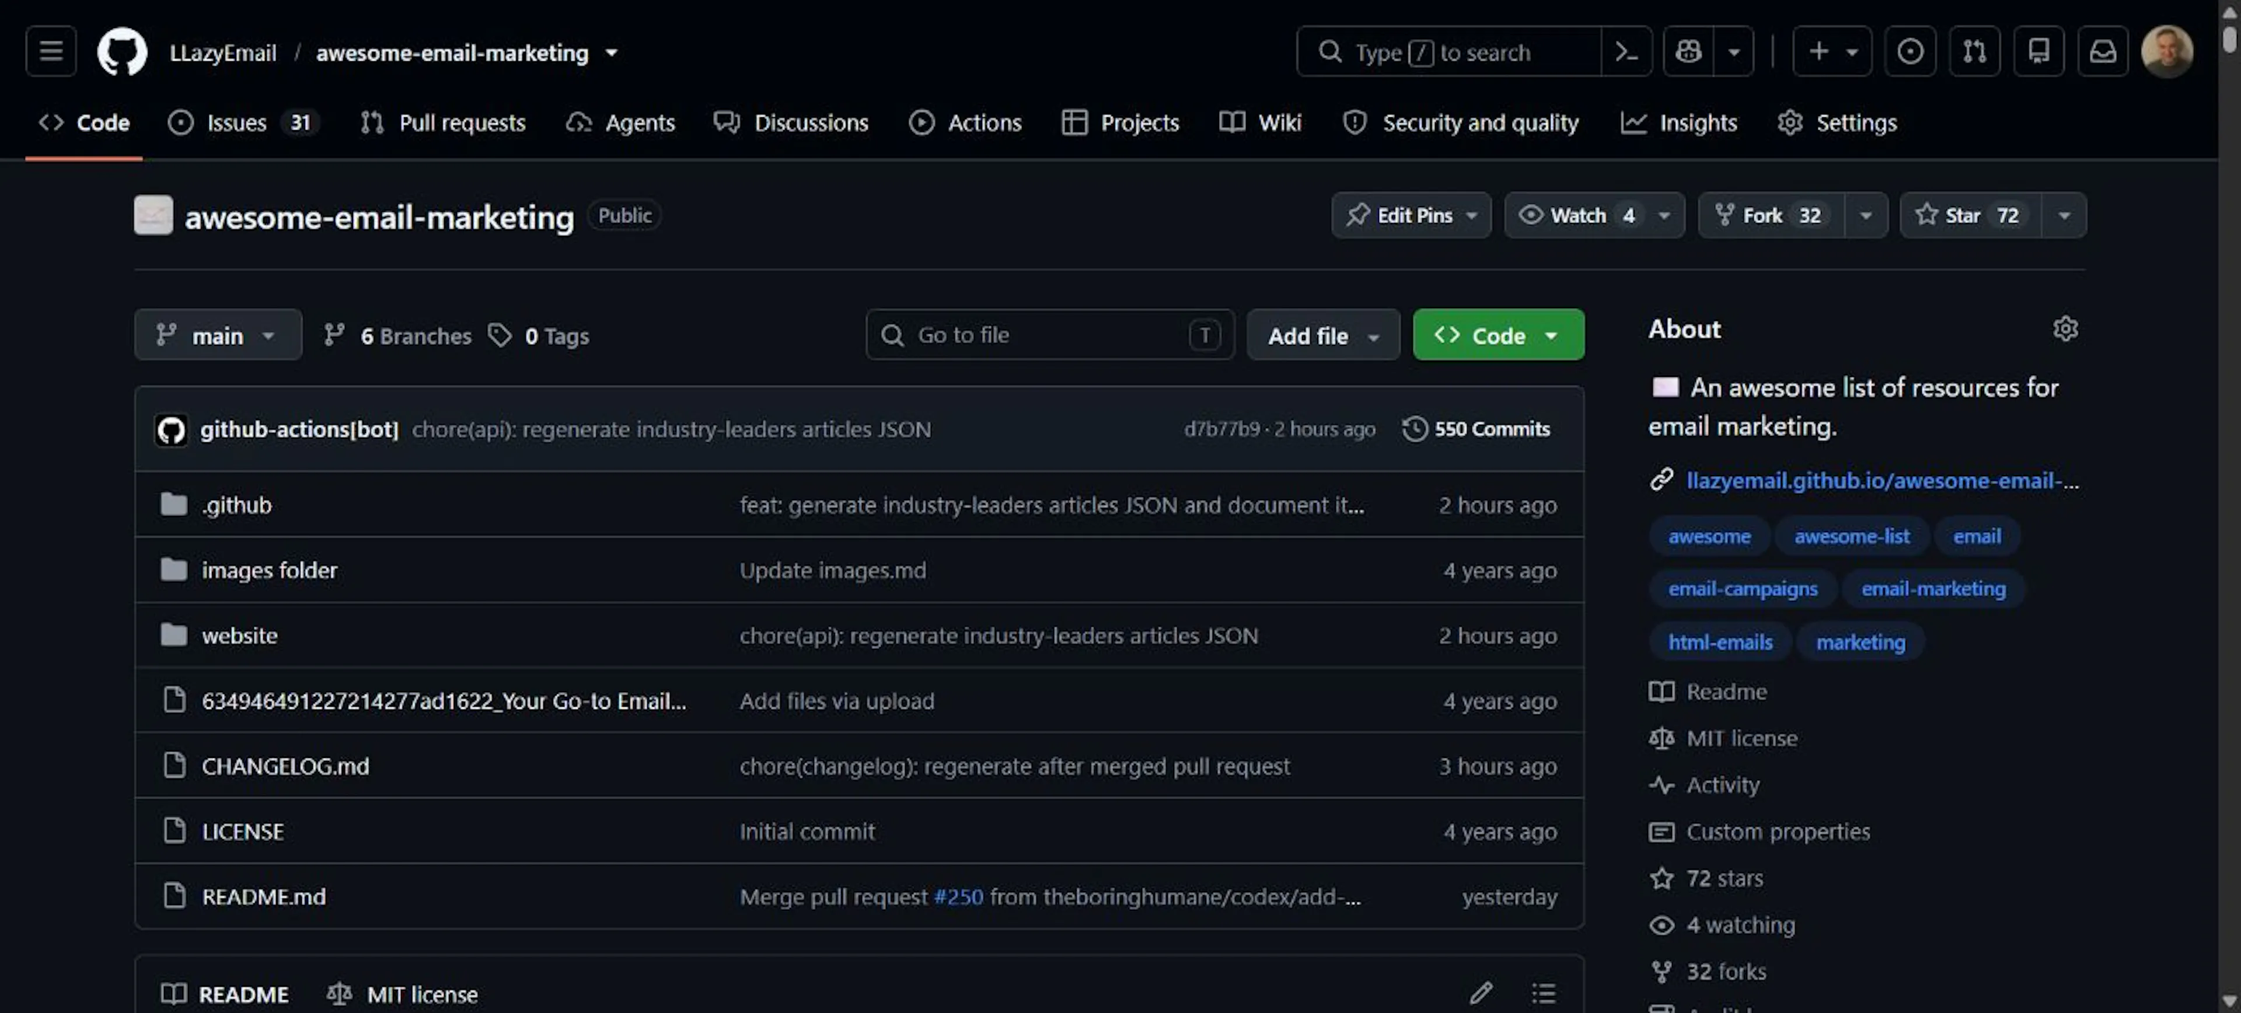Image resolution: width=2241 pixels, height=1013 pixels.
Task: Open the Pull requests tab
Action: pyautogui.click(x=444, y=123)
